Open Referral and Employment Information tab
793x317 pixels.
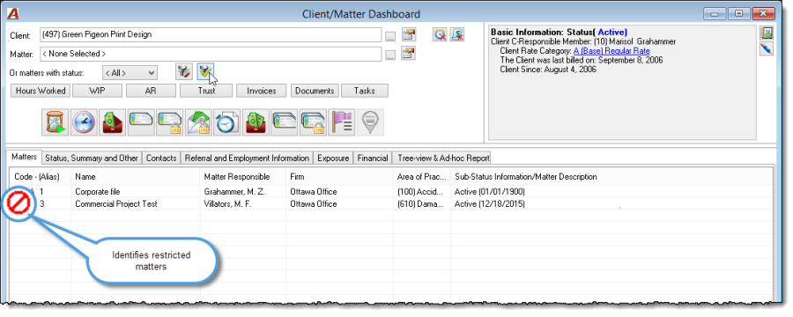[247, 158]
